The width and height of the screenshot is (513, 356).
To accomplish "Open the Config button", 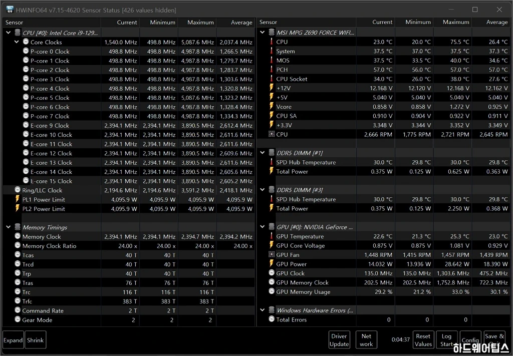I will tap(470, 340).
